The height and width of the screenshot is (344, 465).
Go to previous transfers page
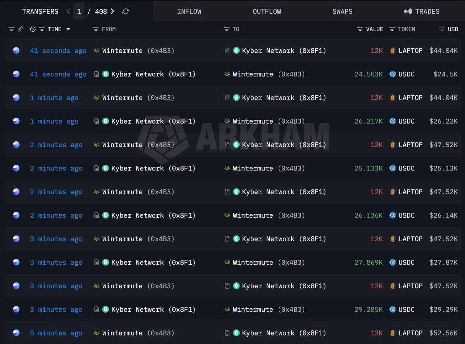tap(68, 11)
